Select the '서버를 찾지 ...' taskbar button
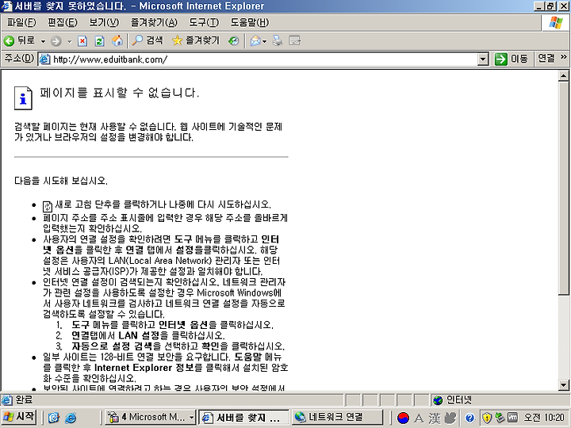This screenshot has height=428, width=571. point(244,418)
